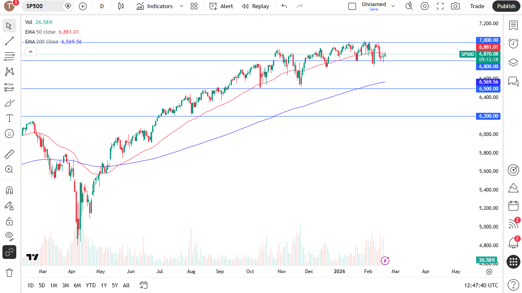522x293 pixels.
Task: Open the alerts clock panel
Action: pos(513,43)
